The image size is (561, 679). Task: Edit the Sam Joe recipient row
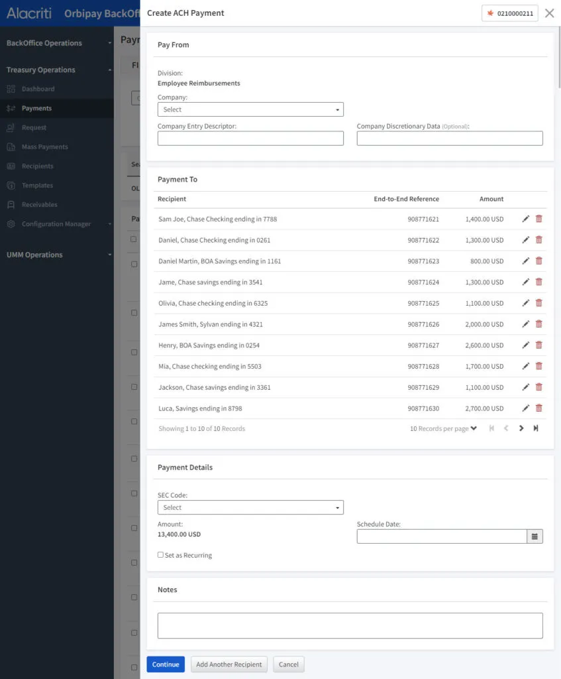tap(526, 219)
